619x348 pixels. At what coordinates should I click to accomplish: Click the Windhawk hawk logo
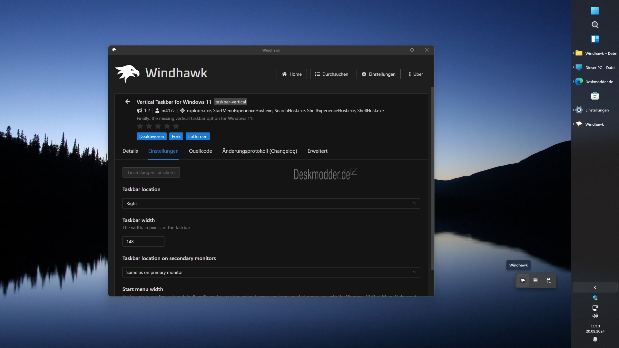pyautogui.click(x=127, y=74)
